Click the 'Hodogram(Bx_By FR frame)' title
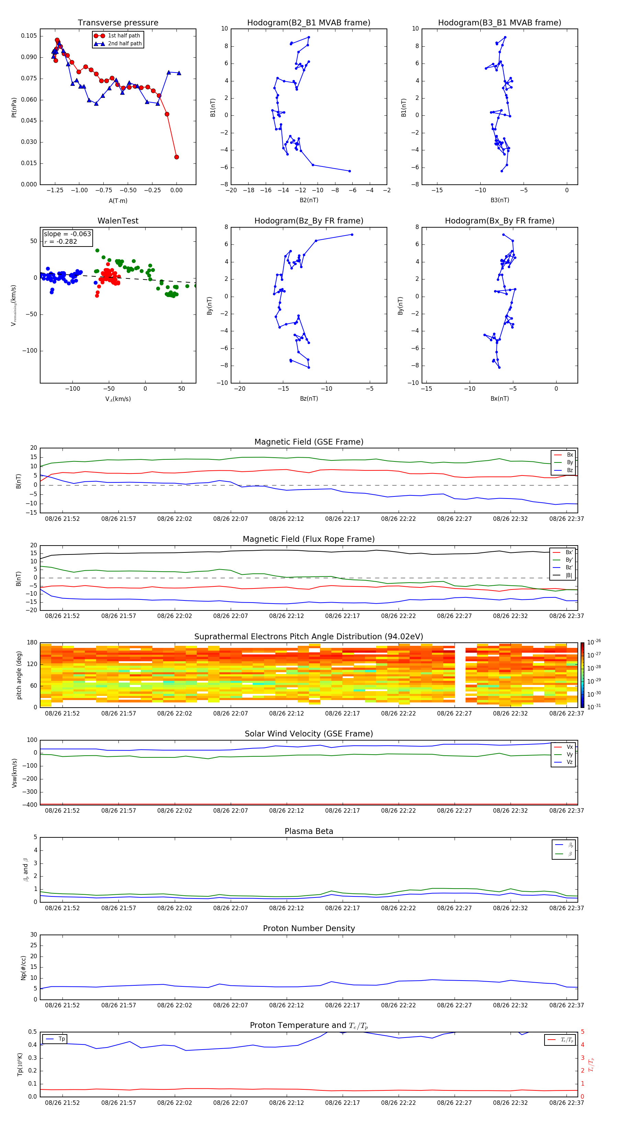This screenshot has height=1133, width=618. click(500, 221)
